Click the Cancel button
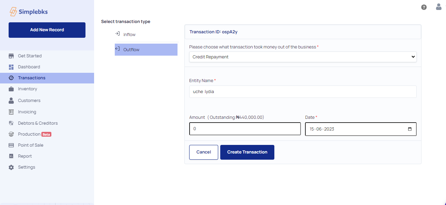The height and width of the screenshot is (205, 446). 204,152
